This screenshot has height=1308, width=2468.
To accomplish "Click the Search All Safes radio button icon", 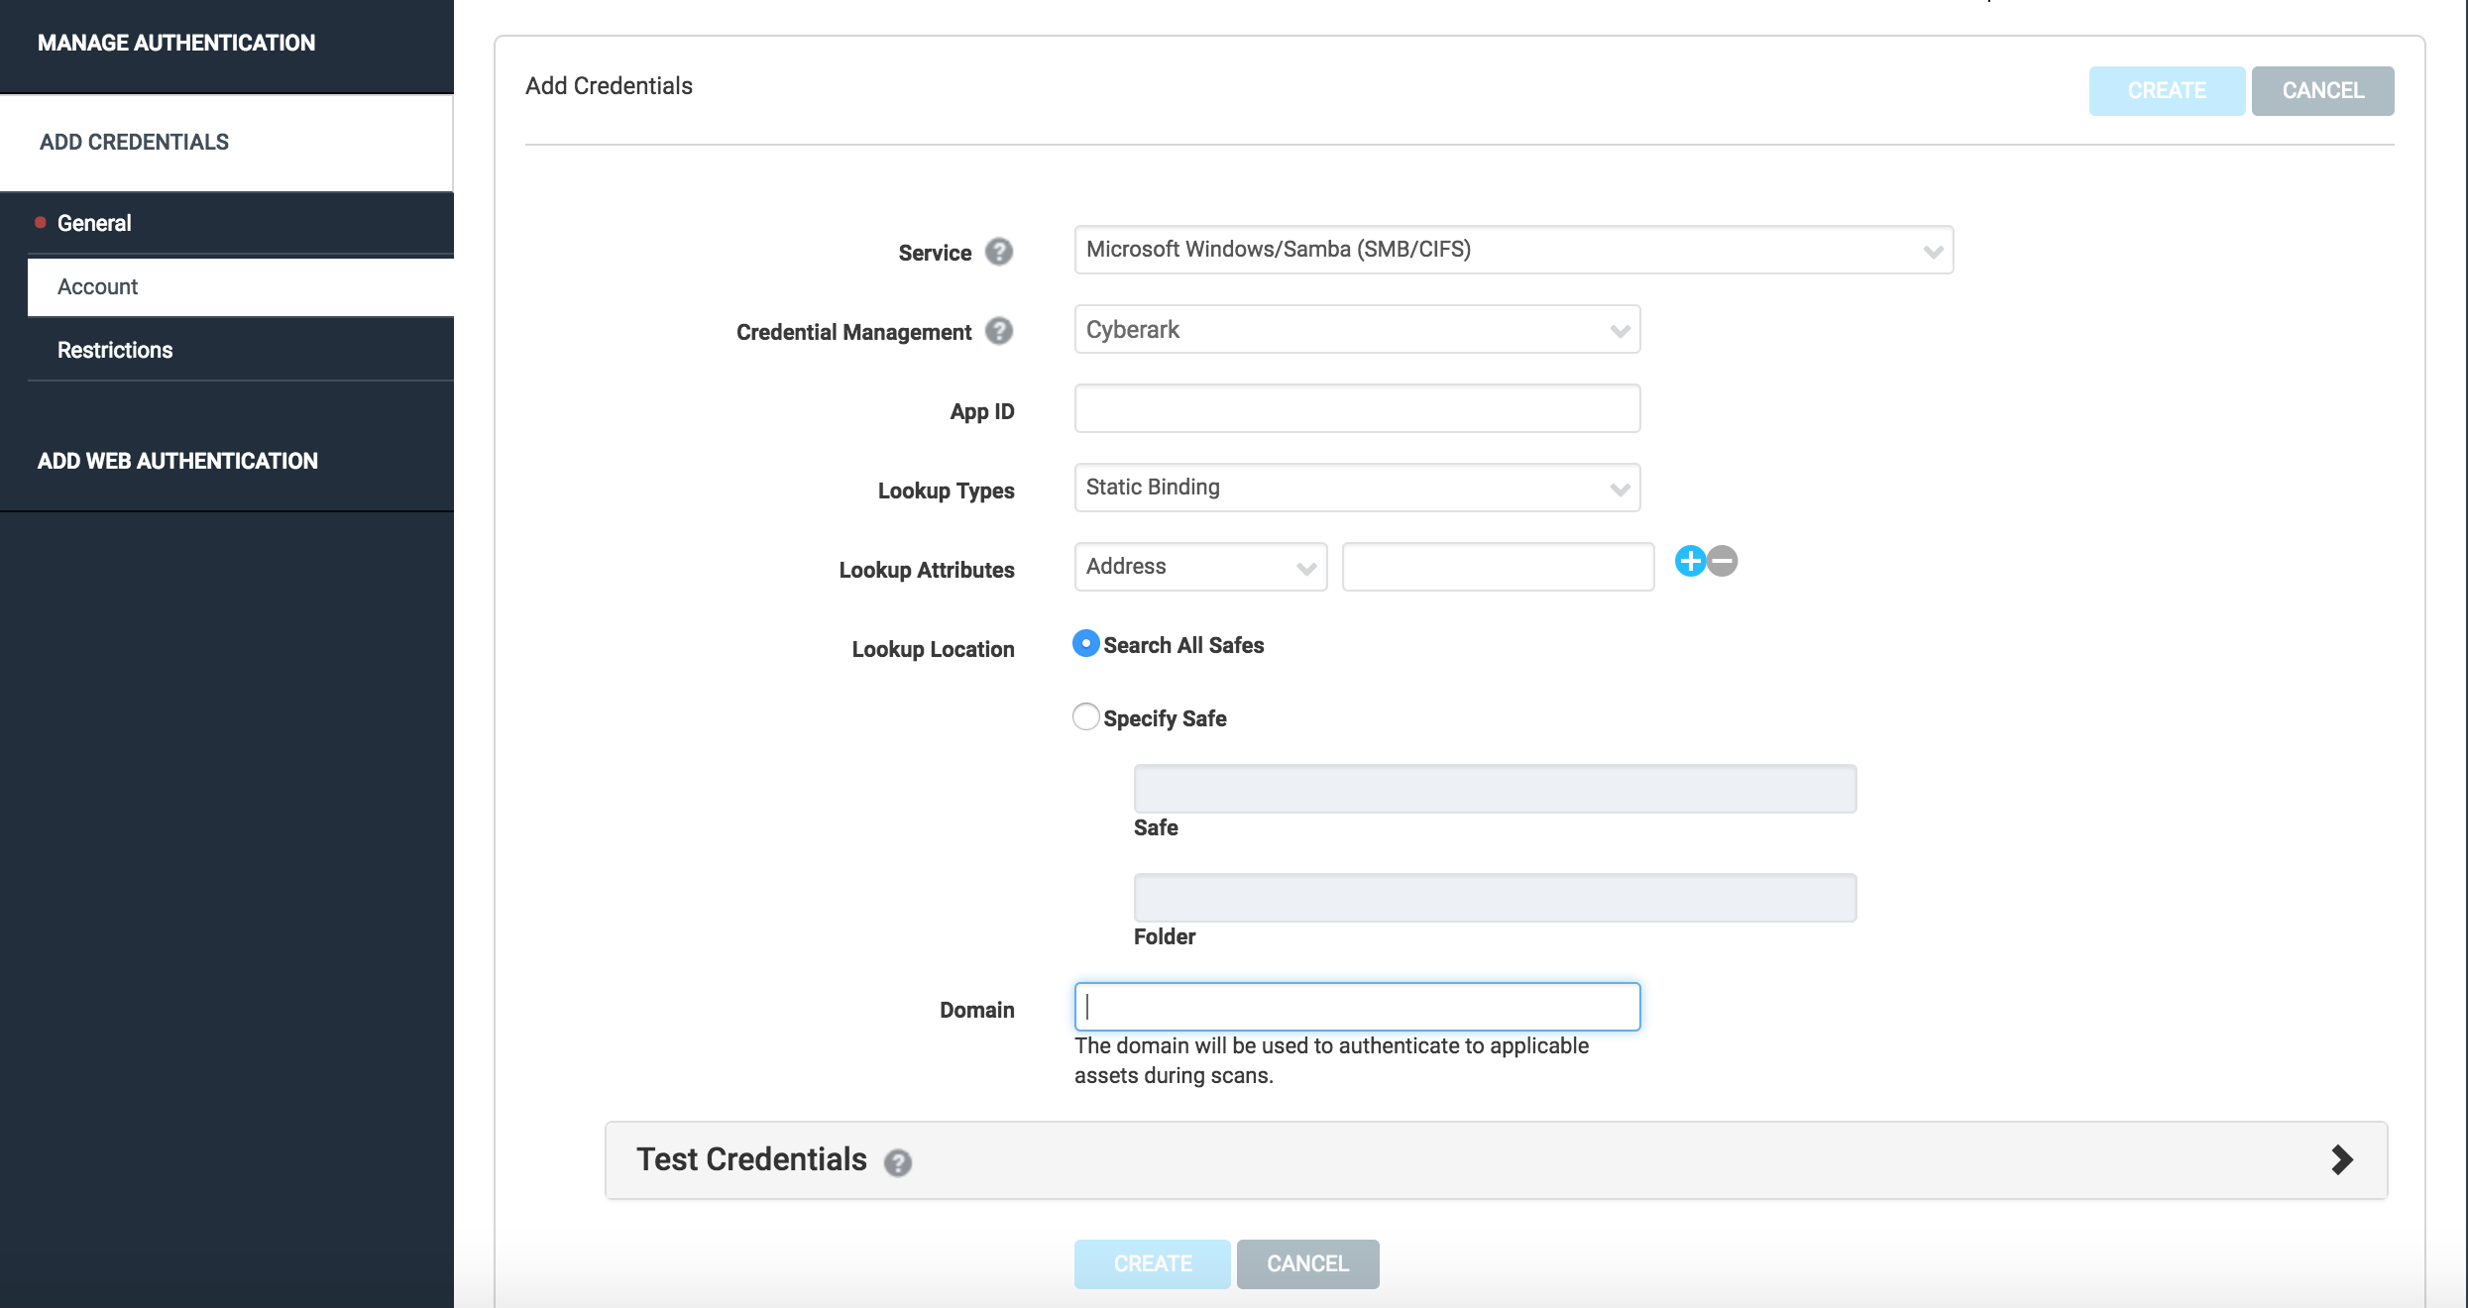I will (1083, 642).
